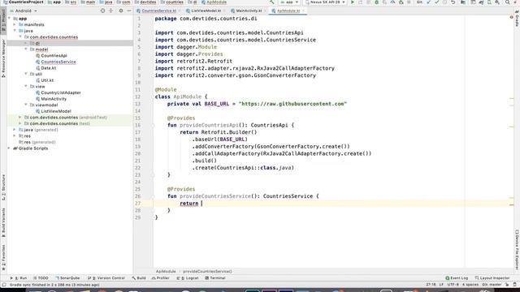Click scroll-from-source target icon in Project panel
This screenshot has height=292, width=520.
(x=102, y=11)
